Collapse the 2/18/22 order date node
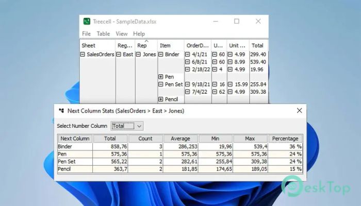The image size is (361, 206). tap(187, 70)
